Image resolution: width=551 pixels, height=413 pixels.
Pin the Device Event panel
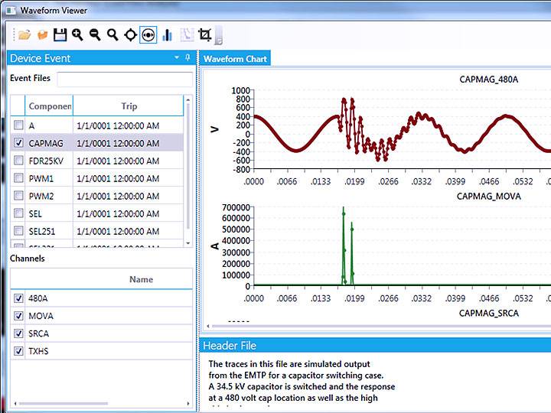coord(187,57)
